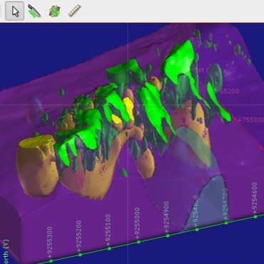Image resolution: width=264 pixels, height=264 pixels.
Task: Activate the Select arrow pointer tool
Action: click(15, 11)
